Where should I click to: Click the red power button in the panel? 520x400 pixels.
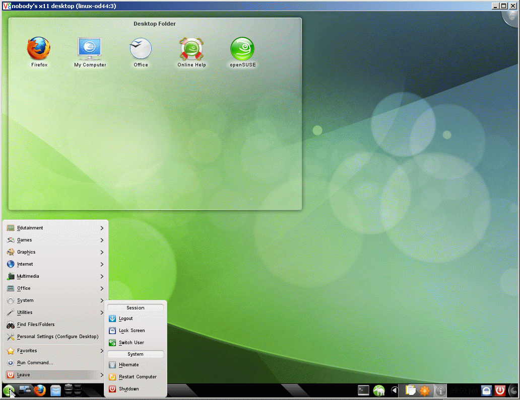500,391
